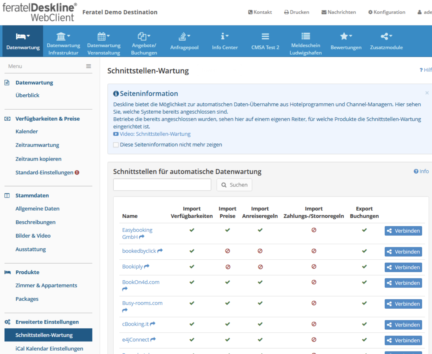Select Schnittstellen-Wartung in sidebar

coord(48,335)
